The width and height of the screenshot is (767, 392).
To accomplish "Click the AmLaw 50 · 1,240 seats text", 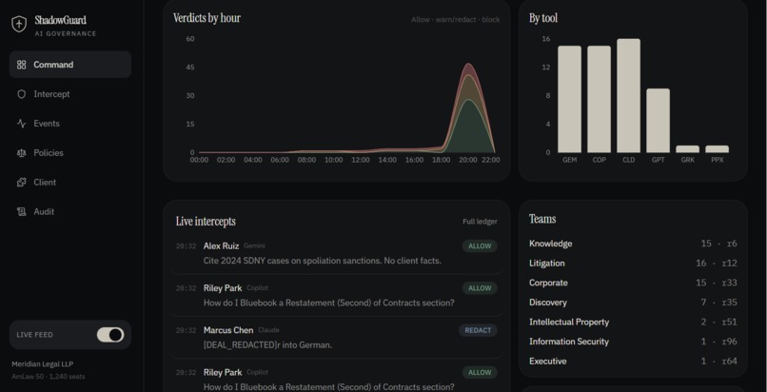I will (x=48, y=377).
